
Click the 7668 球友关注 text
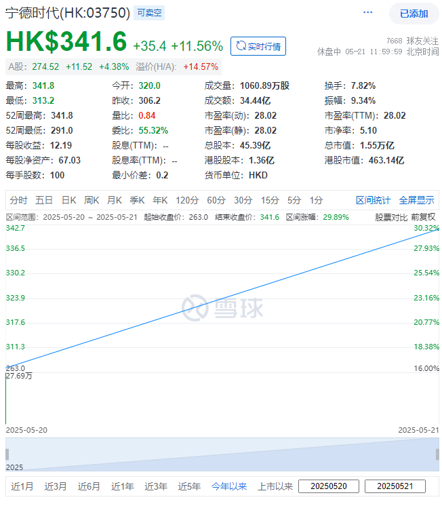pyautogui.click(x=413, y=41)
